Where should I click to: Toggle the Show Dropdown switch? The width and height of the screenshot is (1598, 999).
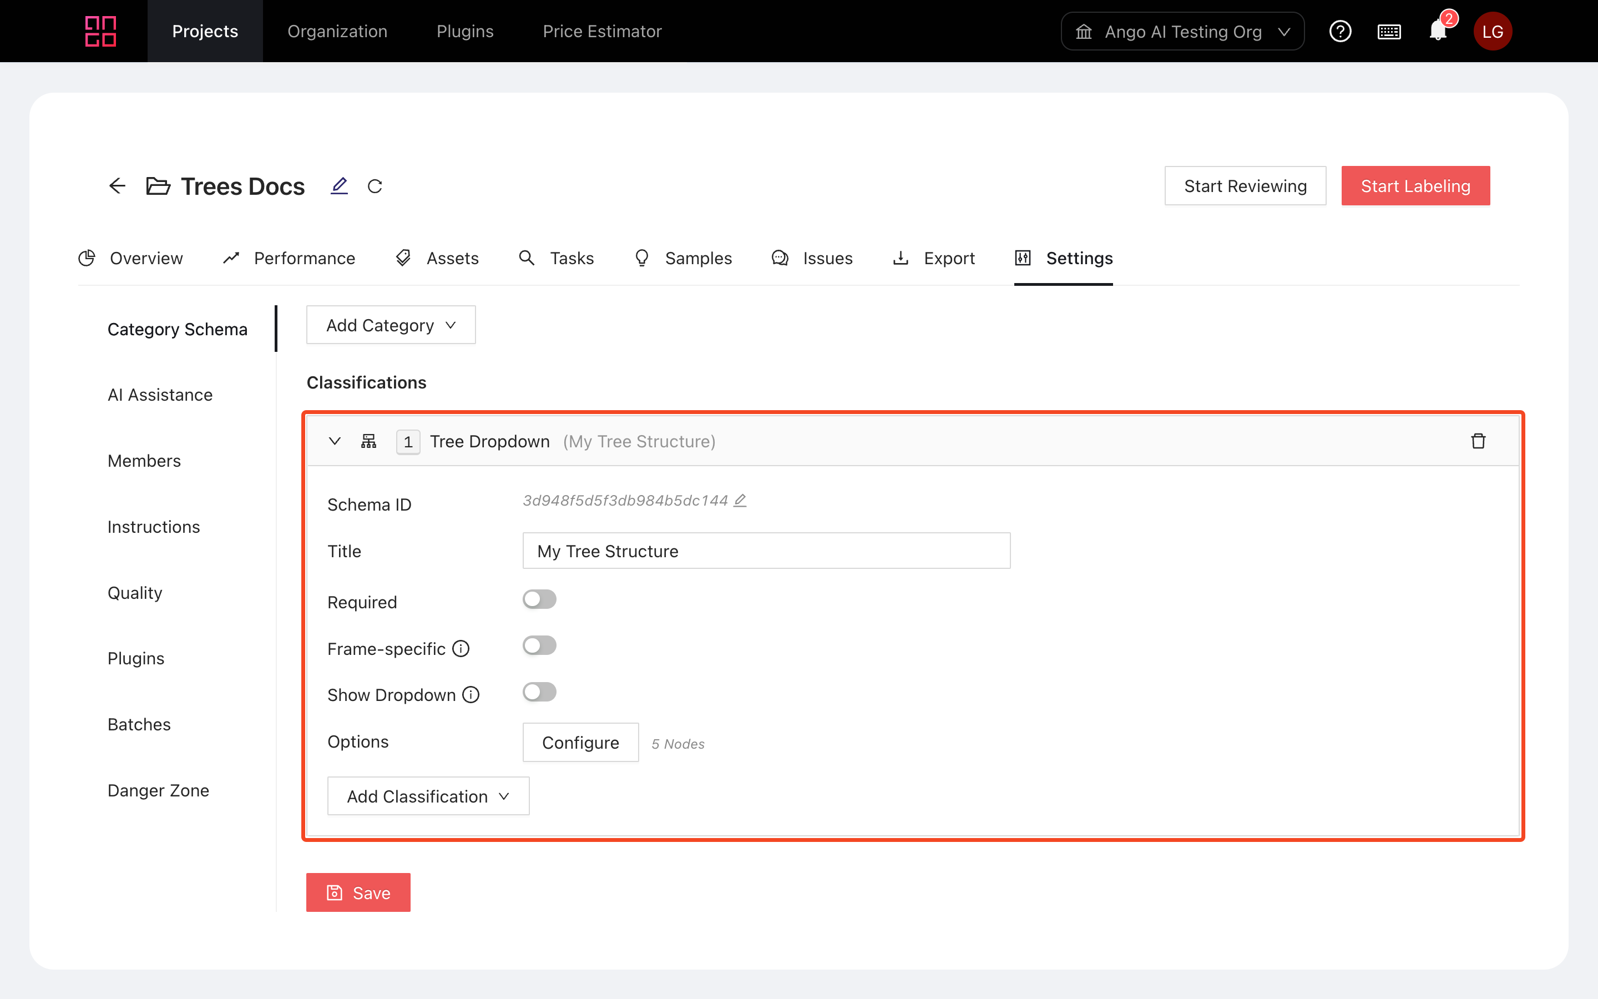pos(539,692)
